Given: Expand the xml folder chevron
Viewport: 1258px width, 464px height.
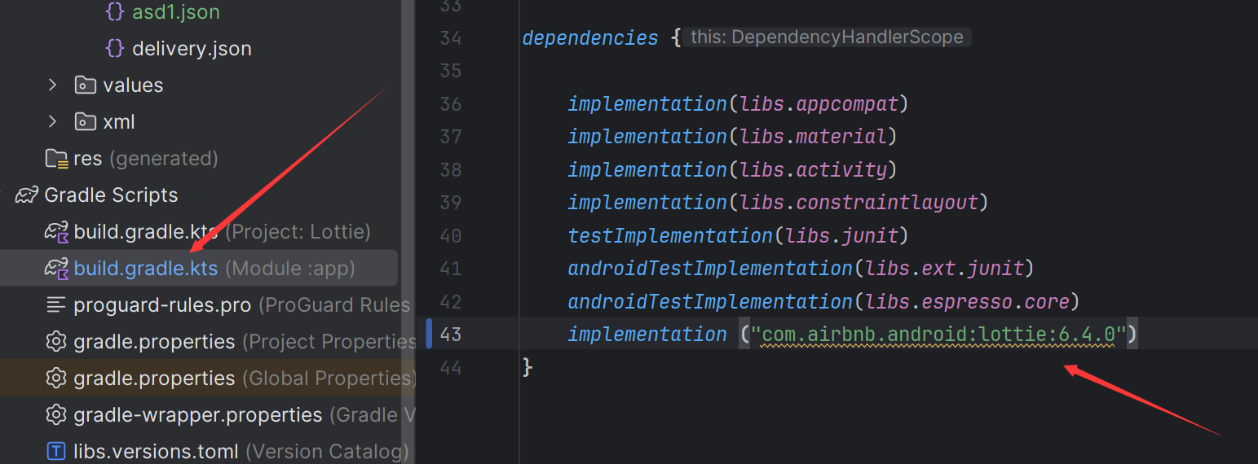Looking at the screenshot, I should coord(53,121).
